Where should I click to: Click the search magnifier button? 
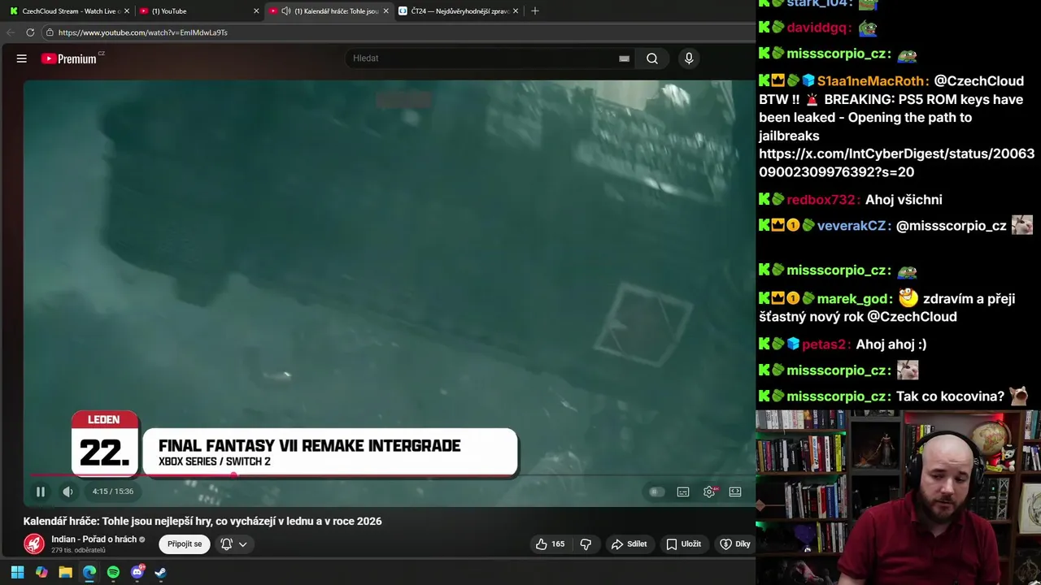point(652,58)
